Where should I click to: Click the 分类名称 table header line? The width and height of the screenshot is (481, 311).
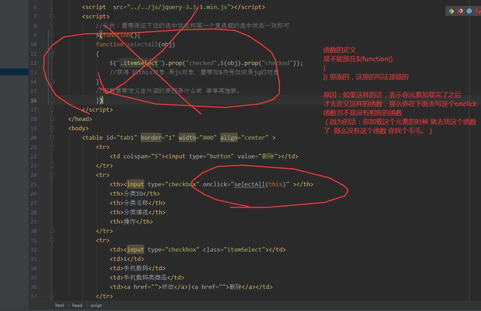pyautogui.click(x=138, y=203)
